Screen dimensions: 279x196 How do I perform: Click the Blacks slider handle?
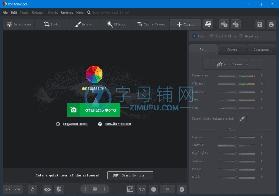click(237, 178)
